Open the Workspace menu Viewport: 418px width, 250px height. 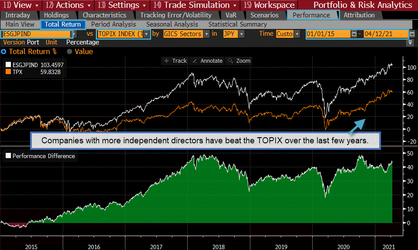point(269,5)
